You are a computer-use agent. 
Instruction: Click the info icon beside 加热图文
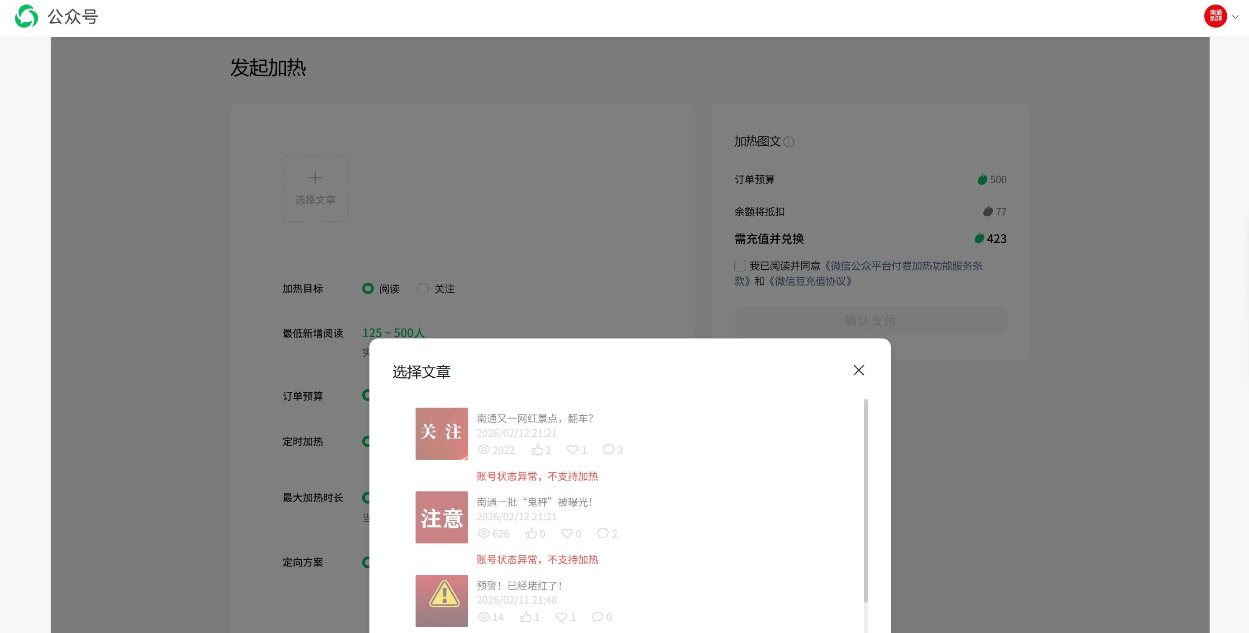pyautogui.click(x=789, y=142)
